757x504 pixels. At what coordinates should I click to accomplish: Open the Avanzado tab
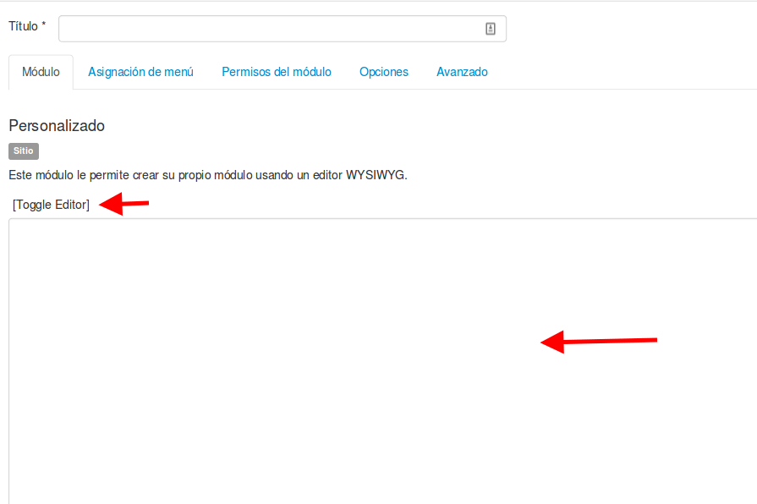[x=462, y=72]
